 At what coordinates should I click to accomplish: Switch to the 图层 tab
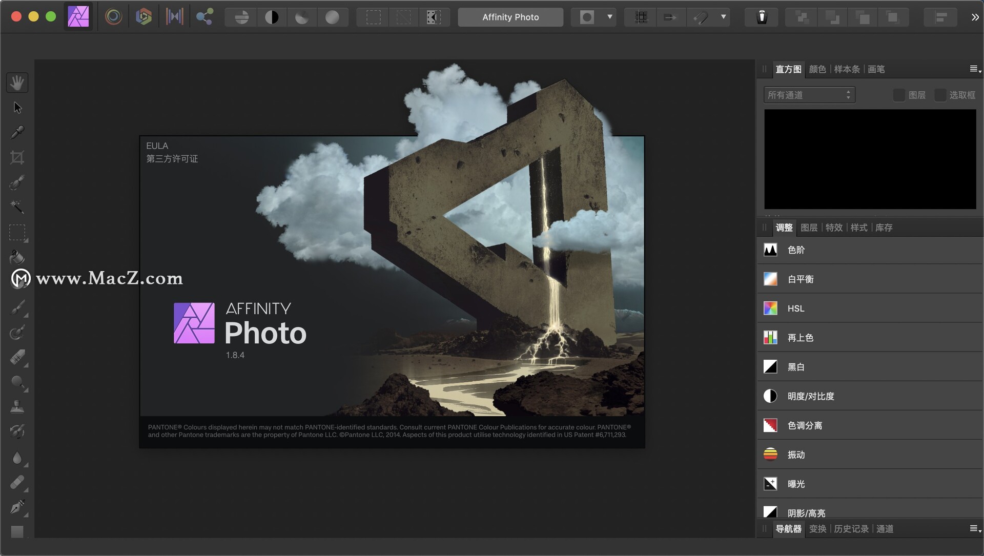tap(809, 227)
